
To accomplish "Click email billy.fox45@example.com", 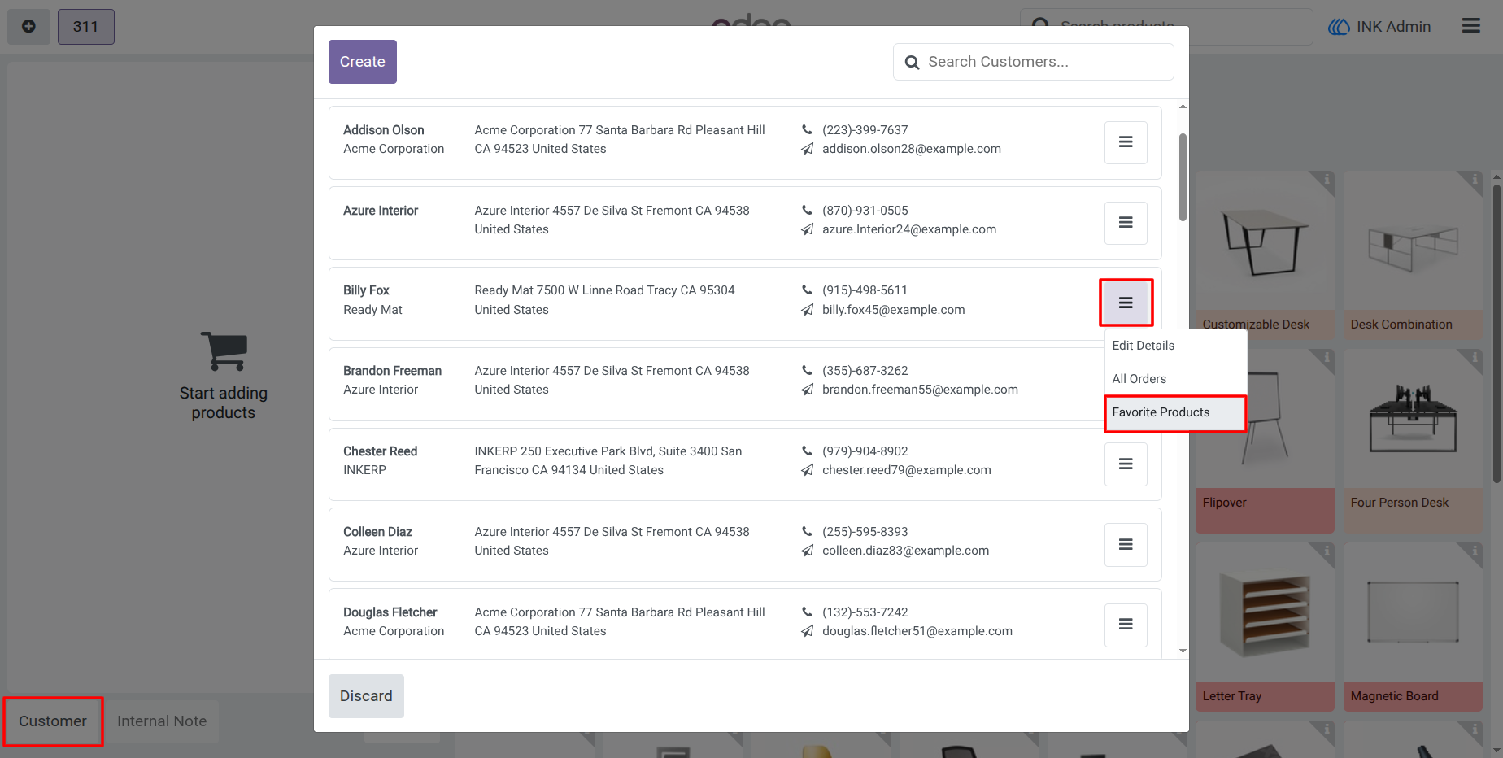I will pyautogui.click(x=893, y=310).
